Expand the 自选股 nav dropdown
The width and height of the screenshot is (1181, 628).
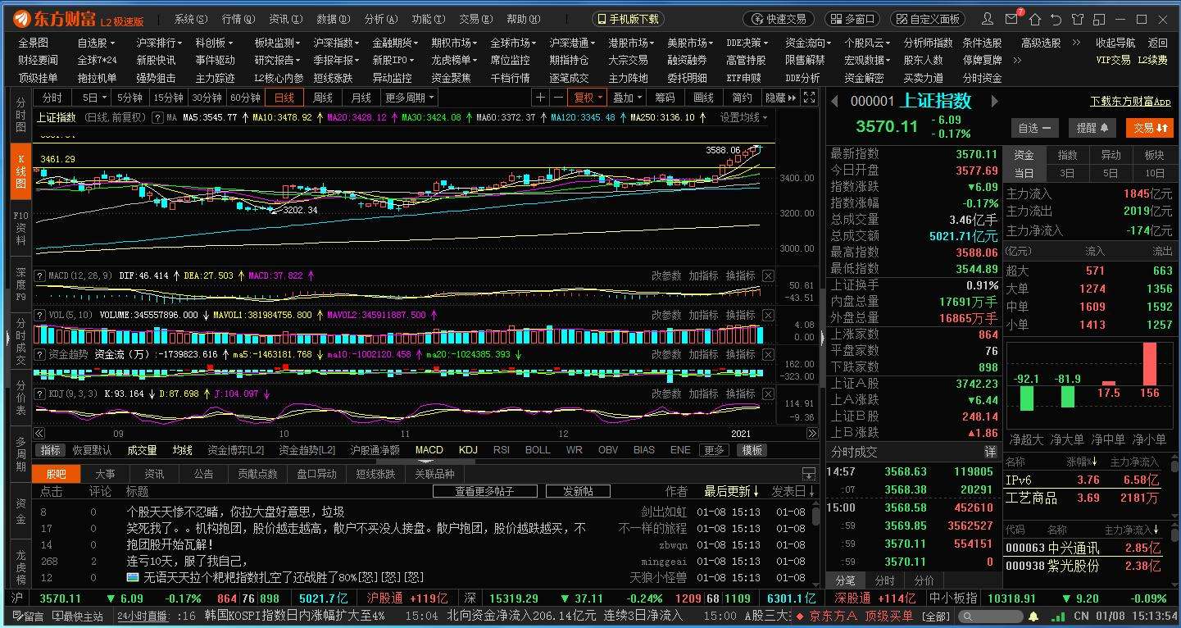pos(97,43)
